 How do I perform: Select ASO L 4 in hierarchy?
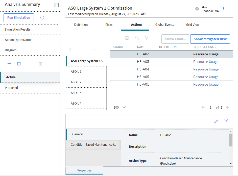coord(86,104)
